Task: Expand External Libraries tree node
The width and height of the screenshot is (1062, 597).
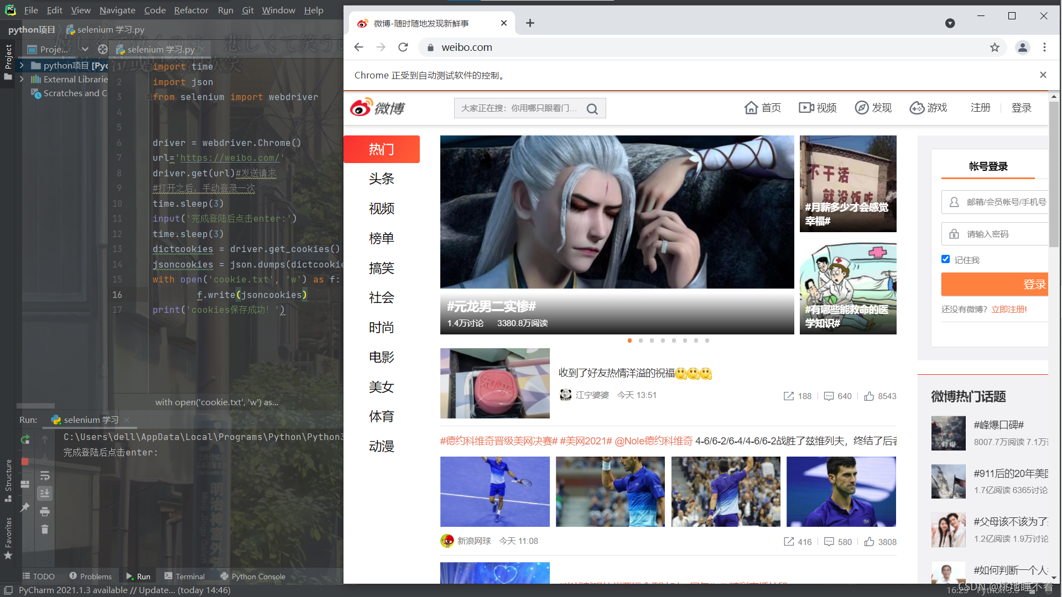Action: tap(22, 79)
